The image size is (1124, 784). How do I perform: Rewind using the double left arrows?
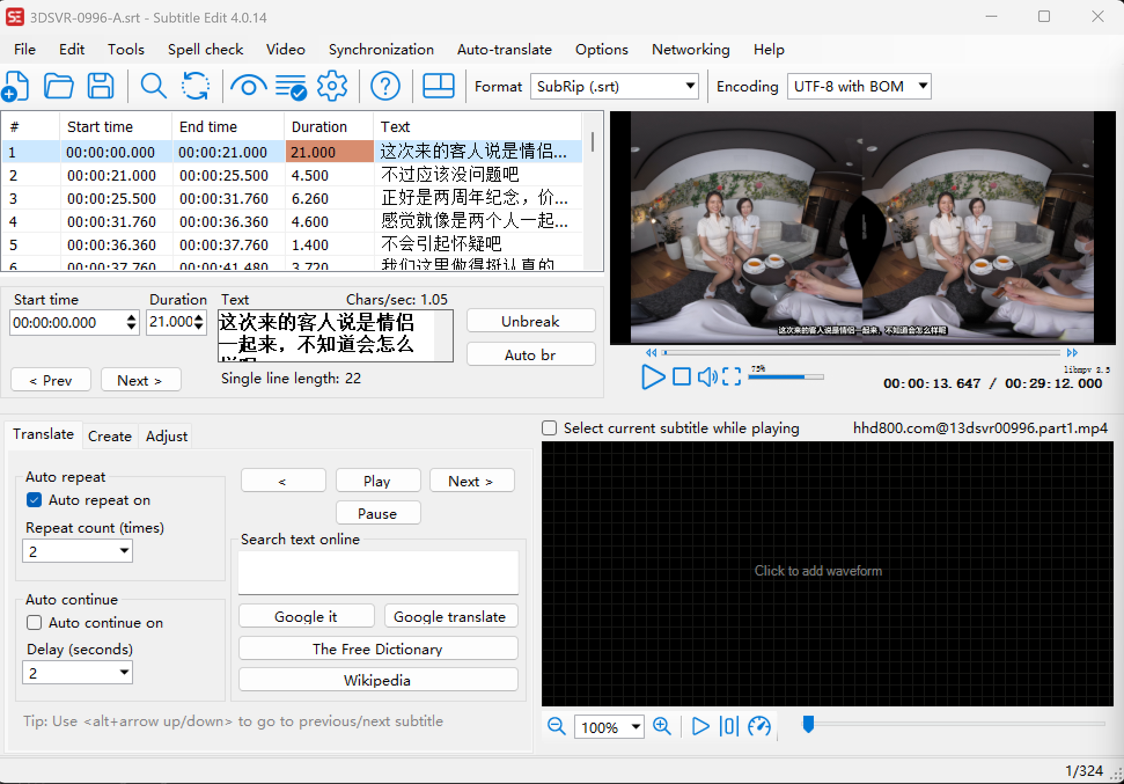[x=652, y=353]
